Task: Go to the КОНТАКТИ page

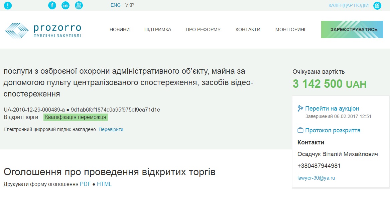Action: click(248, 29)
